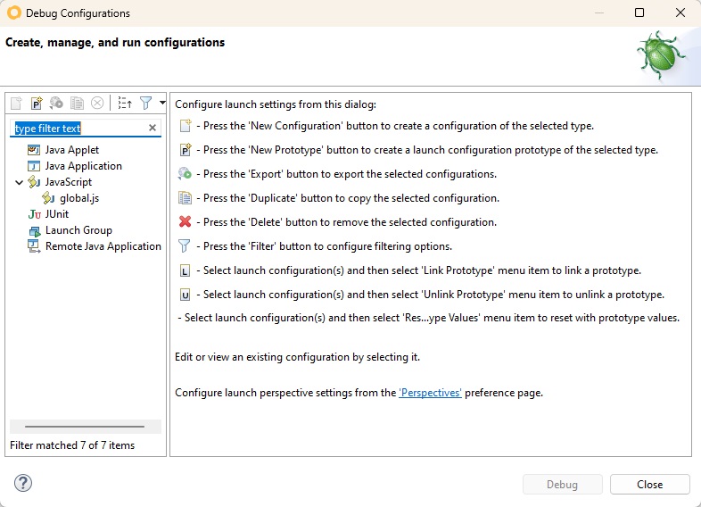Click the Duplicate configuration toolbar icon
The image size is (701, 507).
(x=78, y=103)
